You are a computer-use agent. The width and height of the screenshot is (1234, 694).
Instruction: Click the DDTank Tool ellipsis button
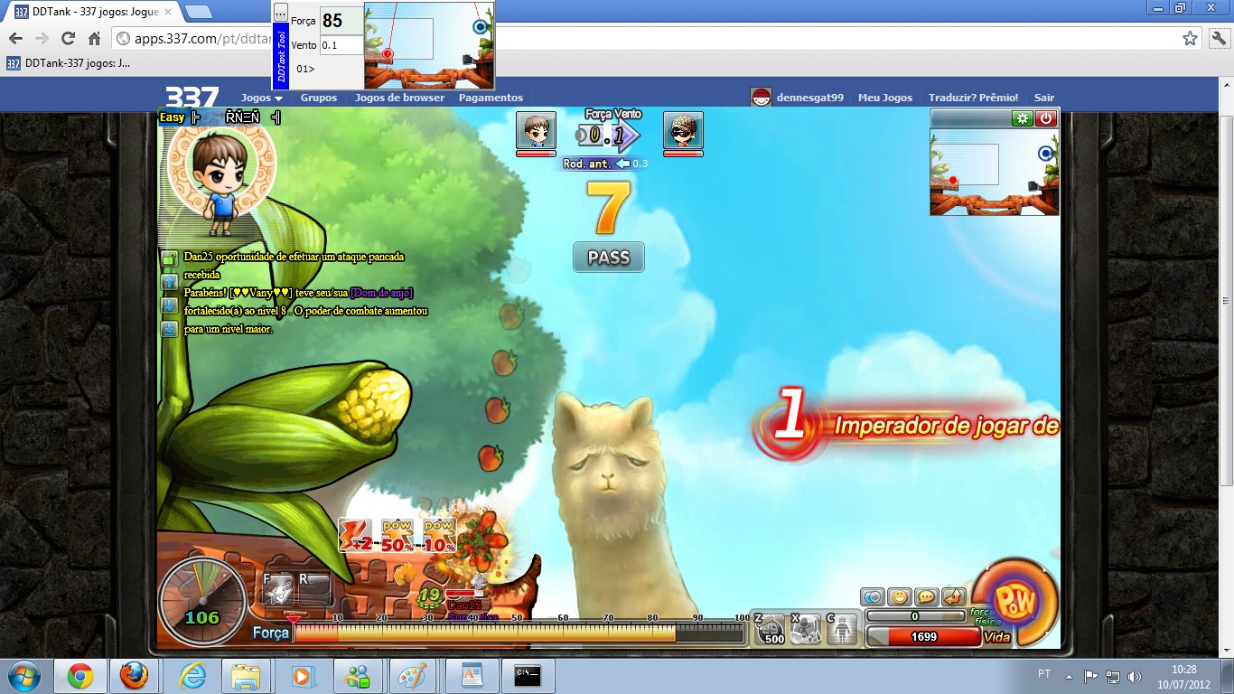[281, 13]
